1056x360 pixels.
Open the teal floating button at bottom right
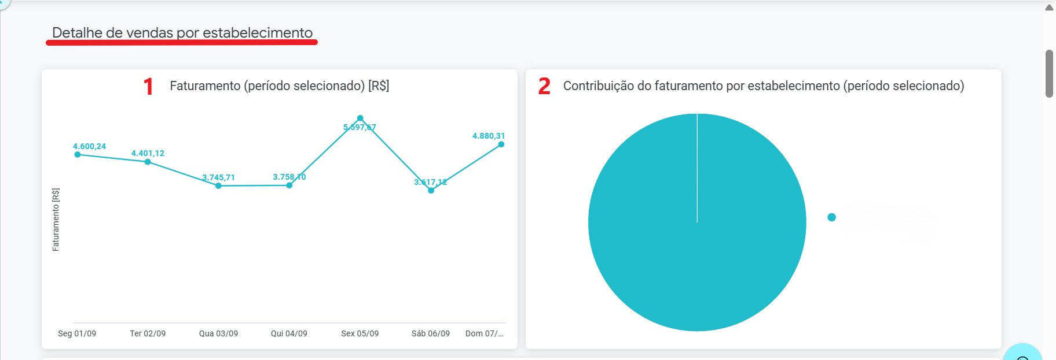tap(1022, 353)
